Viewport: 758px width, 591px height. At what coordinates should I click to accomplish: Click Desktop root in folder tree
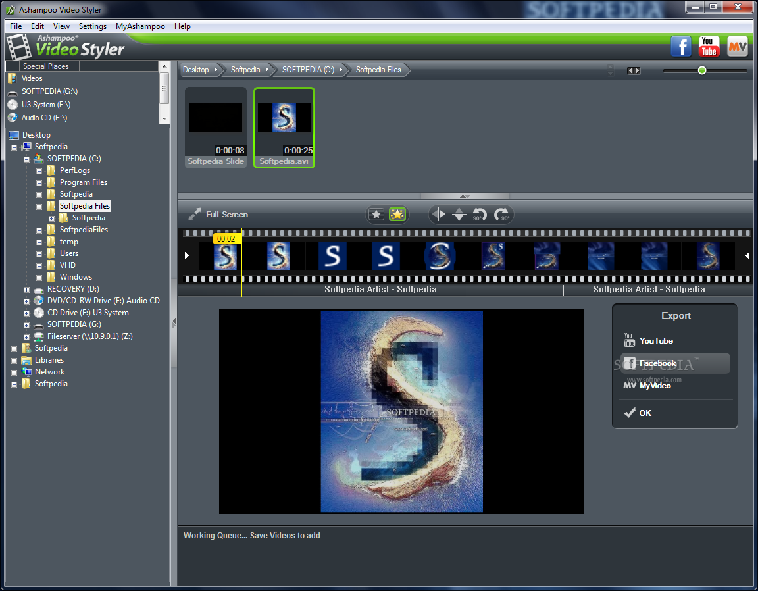click(x=36, y=135)
